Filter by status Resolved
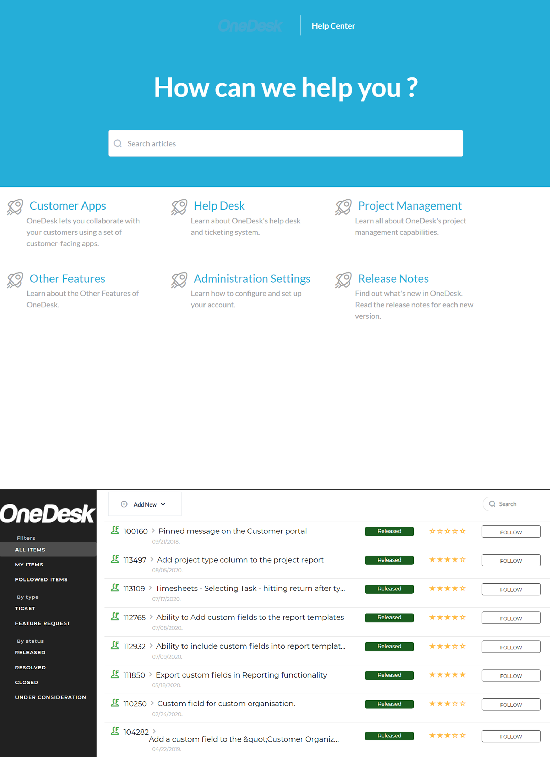 tap(30, 667)
